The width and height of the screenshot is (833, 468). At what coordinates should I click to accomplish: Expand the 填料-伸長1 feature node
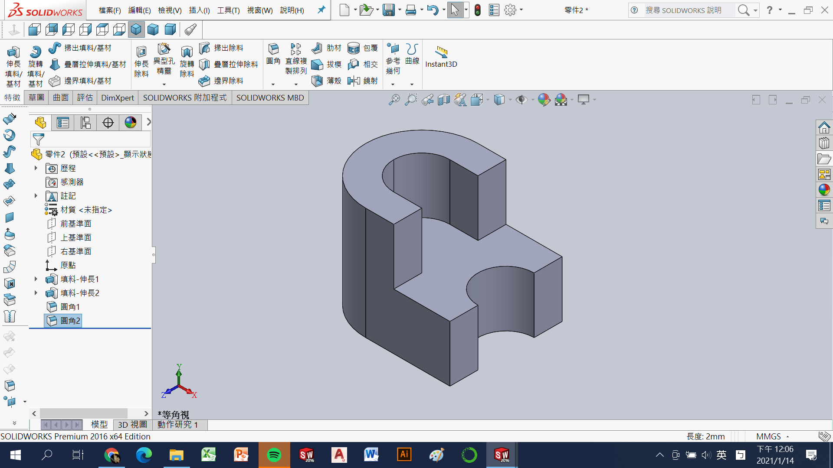(x=36, y=279)
